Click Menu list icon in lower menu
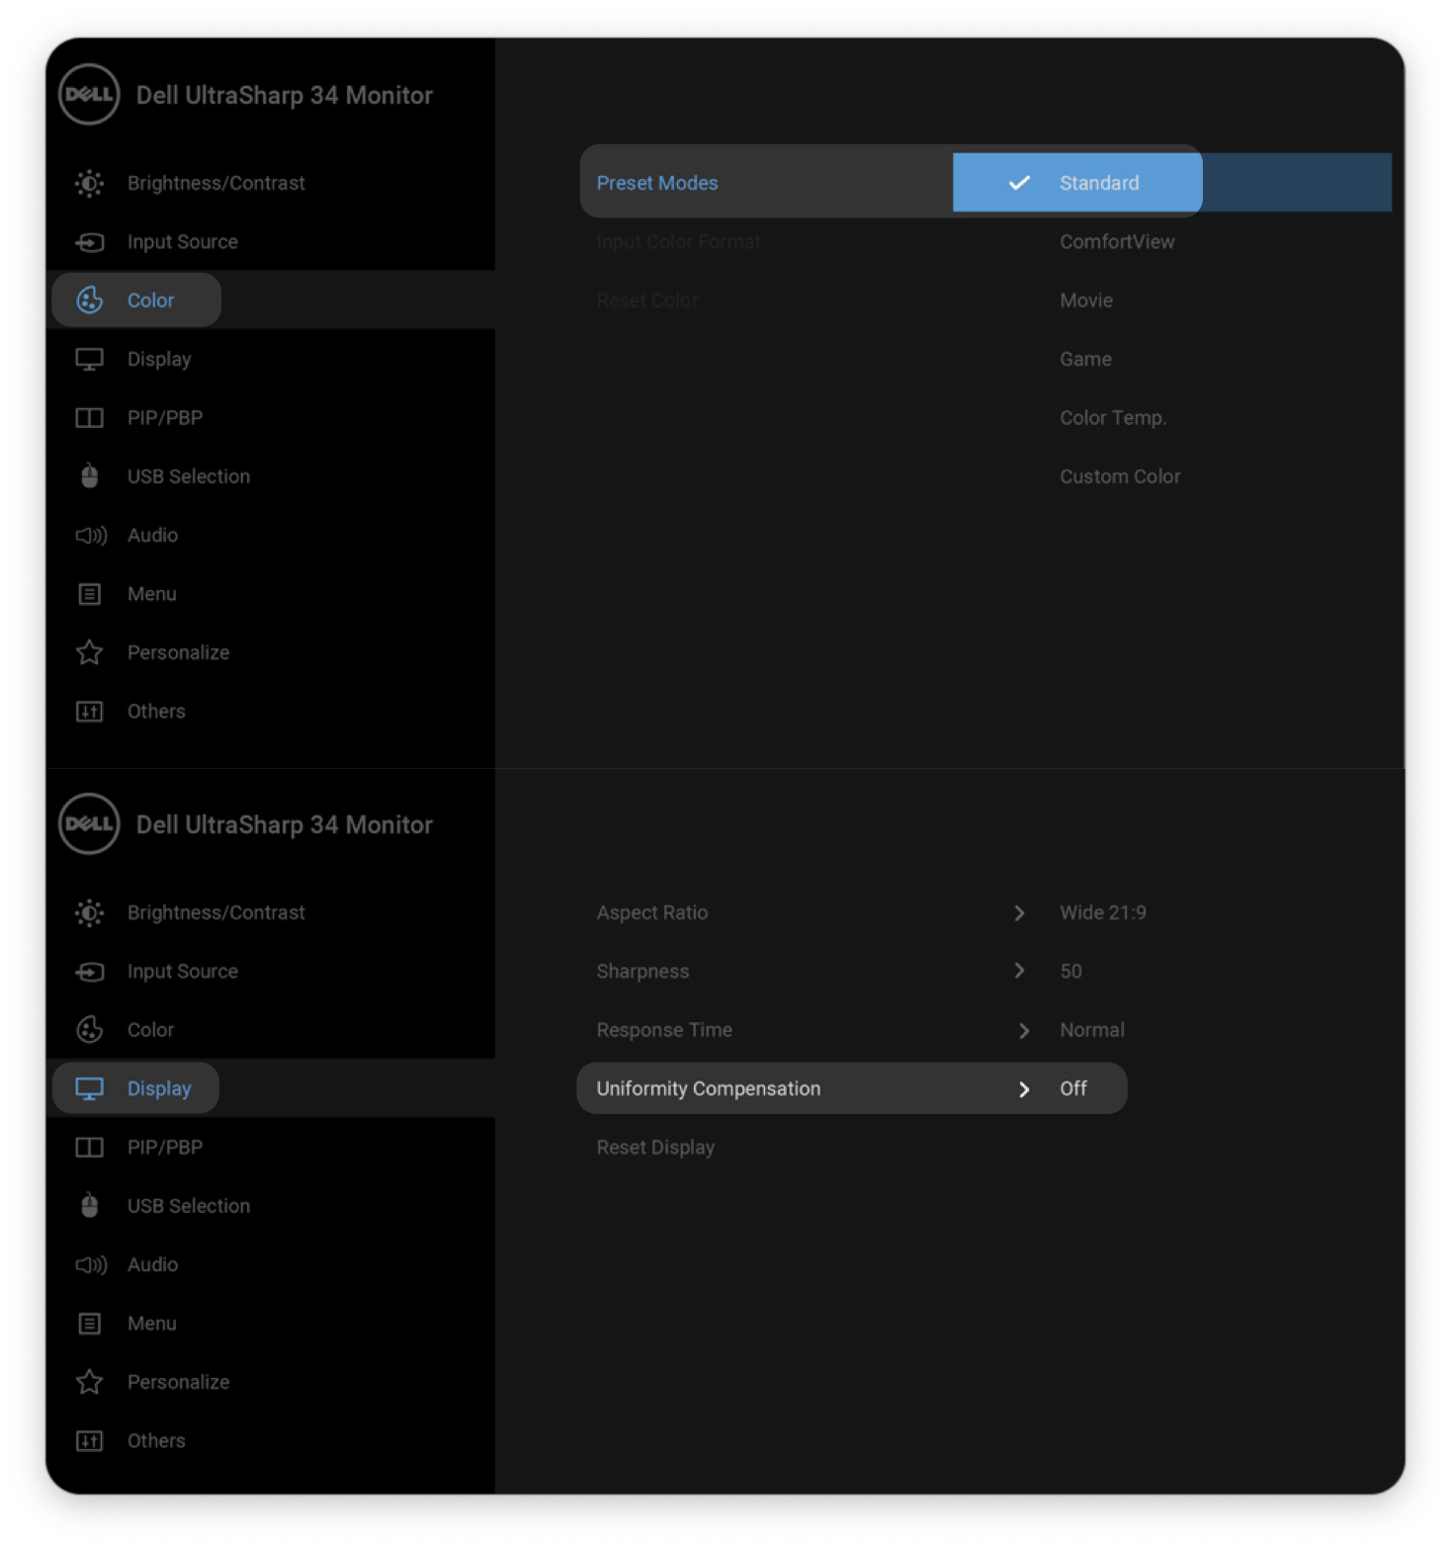 pyautogui.click(x=89, y=1324)
